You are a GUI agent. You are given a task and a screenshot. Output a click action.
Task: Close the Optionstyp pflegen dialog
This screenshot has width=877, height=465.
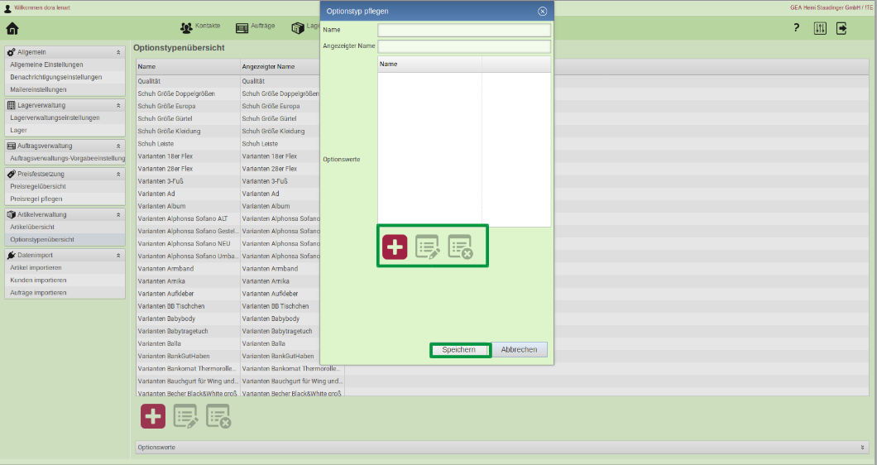[542, 12]
